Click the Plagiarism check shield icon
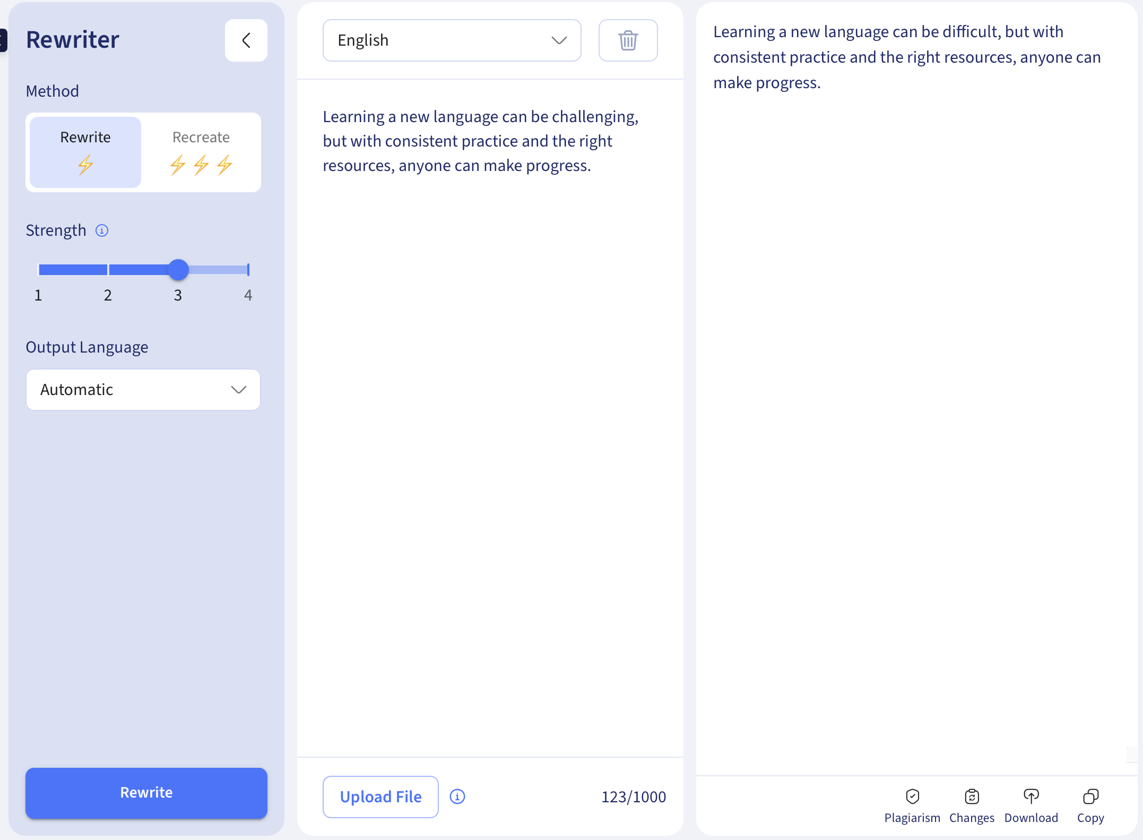 (912, 796)
